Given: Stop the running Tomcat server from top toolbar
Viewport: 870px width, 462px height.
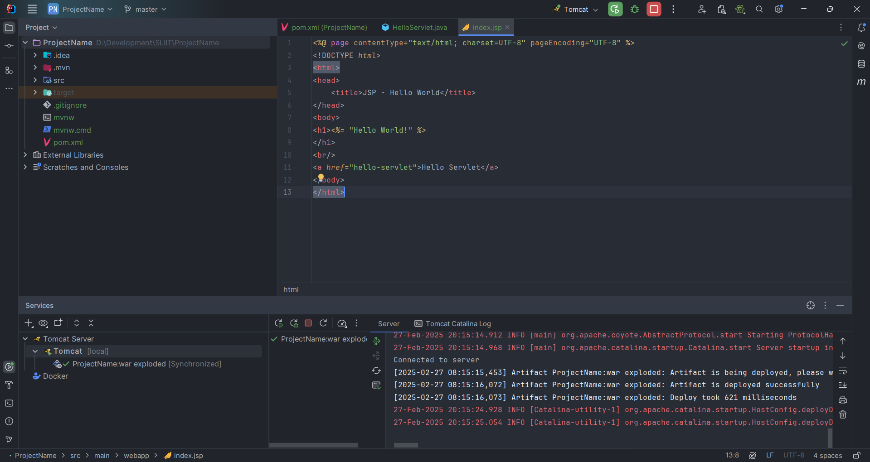Looking at the screenshot, I should (654, 9).
